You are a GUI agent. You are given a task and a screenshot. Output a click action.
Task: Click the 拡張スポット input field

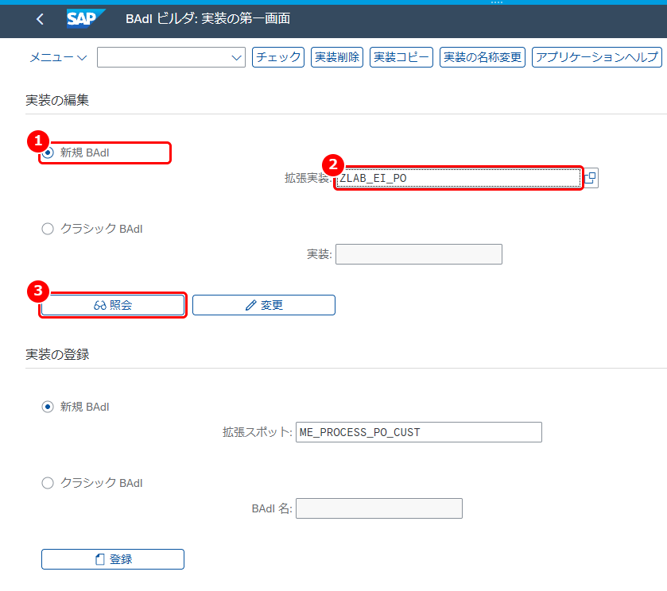[419, 432]
